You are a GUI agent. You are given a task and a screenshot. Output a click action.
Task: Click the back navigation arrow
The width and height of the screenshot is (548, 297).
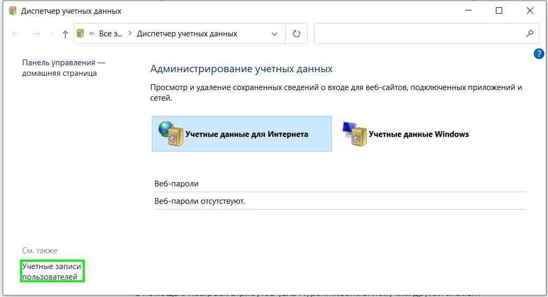(x=16, y=34)
